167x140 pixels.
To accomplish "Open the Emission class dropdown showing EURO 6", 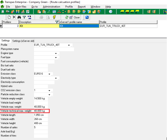I will 49,74.
